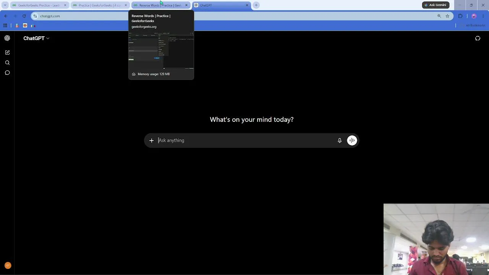Open the browser extensions puzzle icon
Viewport: 489px width, 275px height.
click(x=460, y=16)
